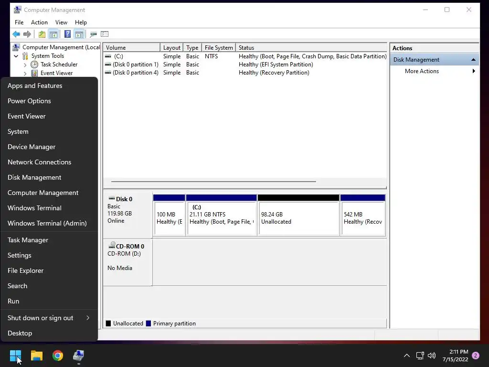The height and width of the screenshot is (367, 489).
Task: Open the Windows Start button
Action: pos(15,356)
